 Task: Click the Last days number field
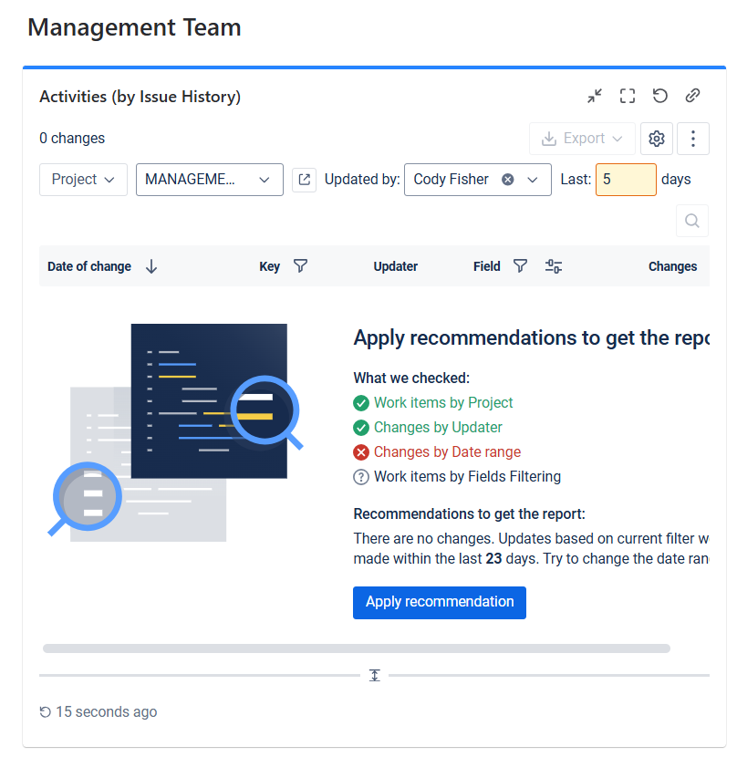625,180
